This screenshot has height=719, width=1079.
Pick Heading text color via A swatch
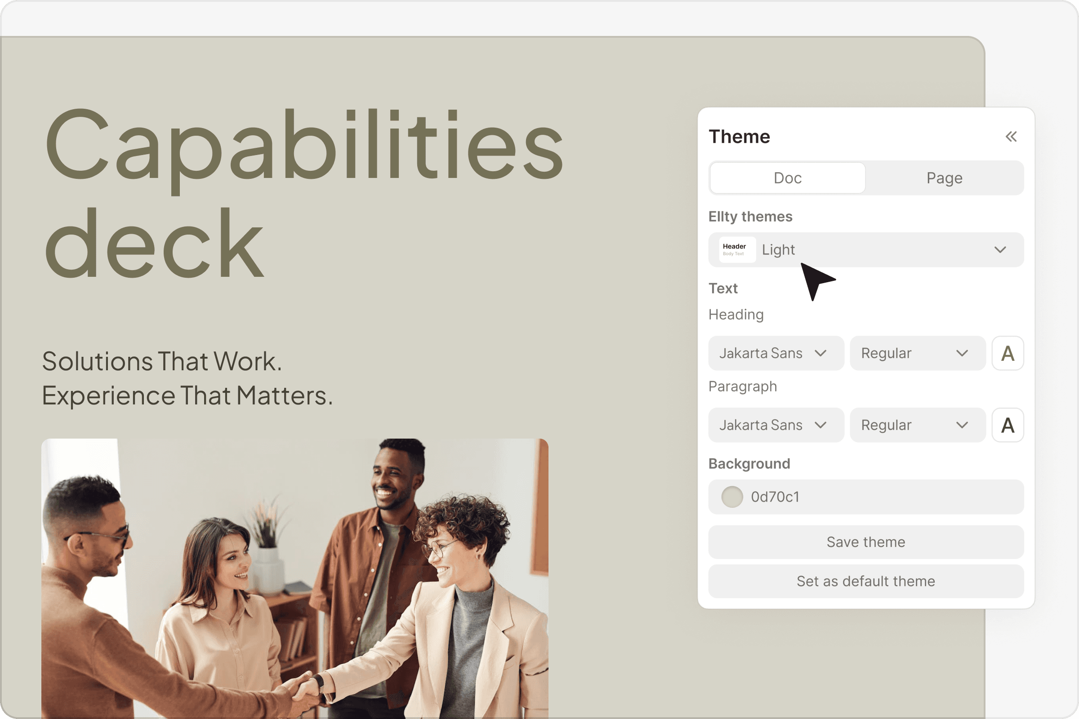click(1008, 353)
